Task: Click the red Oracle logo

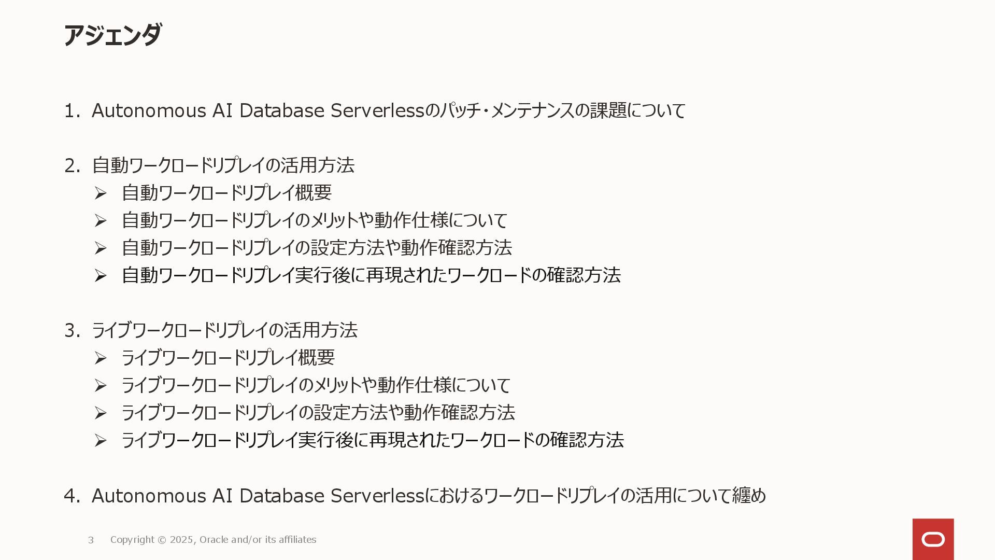Action: pos(933,539)
